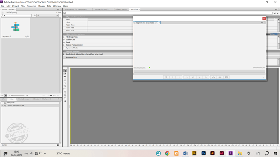This screenshot has height=157, width=280.
Task: Open the Clip menu
Action: click(x=23, y=6)
